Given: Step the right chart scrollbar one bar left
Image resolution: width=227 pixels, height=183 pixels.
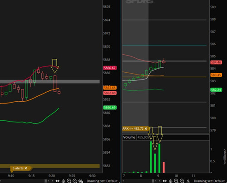Looking at the screenshot, I should click(156, 181).
